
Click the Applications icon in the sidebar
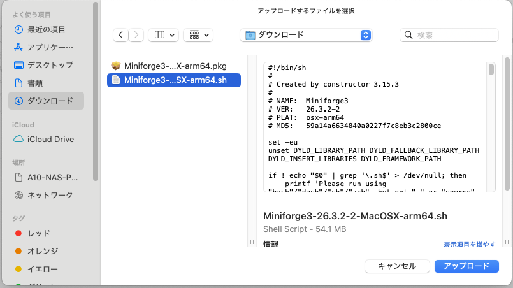(x=18, y=47)
